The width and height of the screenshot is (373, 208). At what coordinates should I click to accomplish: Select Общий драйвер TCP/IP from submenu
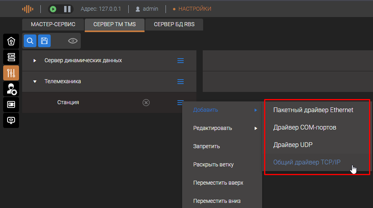click(307, 162)
